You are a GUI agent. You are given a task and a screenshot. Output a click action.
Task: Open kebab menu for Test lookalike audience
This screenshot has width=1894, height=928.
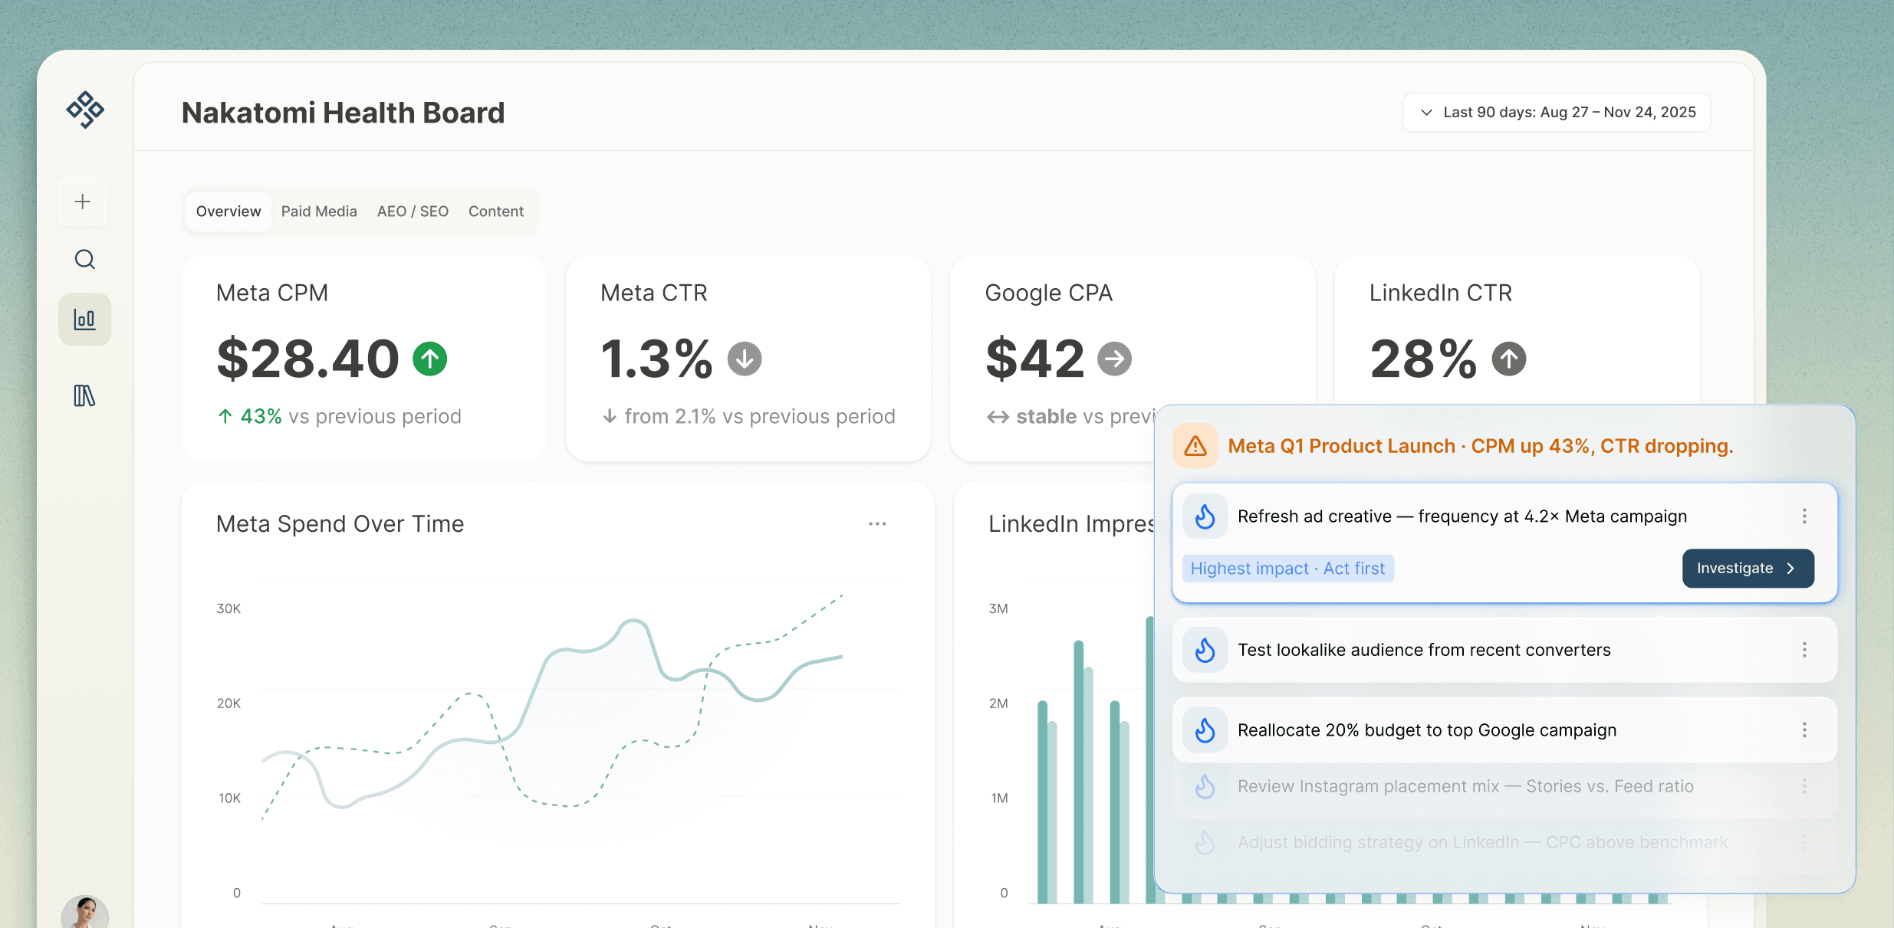tap(1804, 650)
